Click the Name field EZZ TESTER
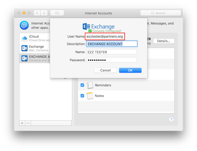 [112, 52]
